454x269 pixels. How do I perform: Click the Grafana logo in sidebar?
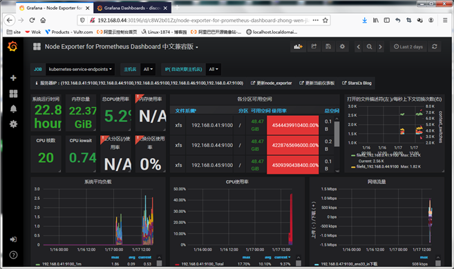(x=12, y=46)
